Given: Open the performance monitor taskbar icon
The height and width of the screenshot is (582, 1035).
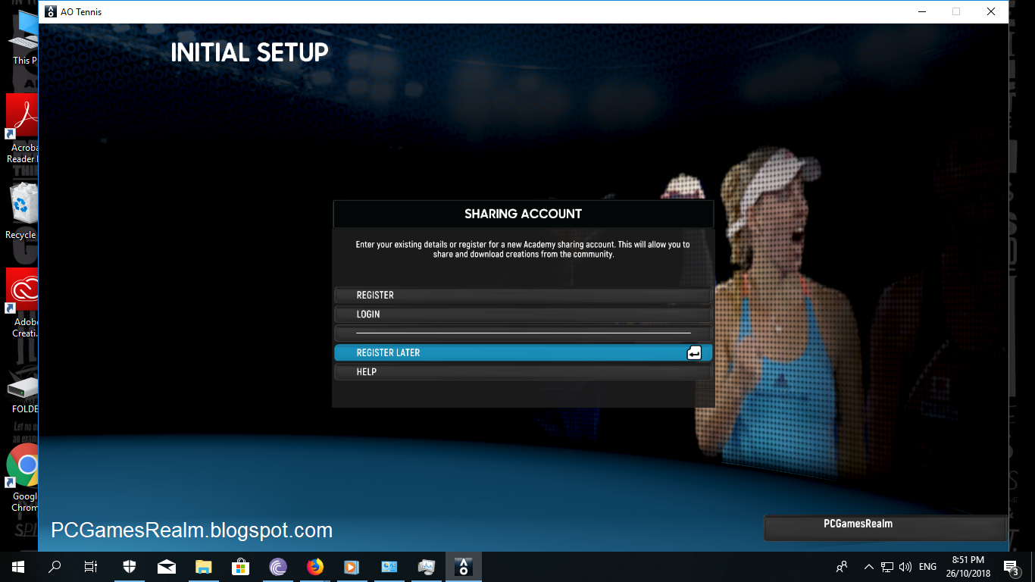Looking at the screenshot, I should 426,566.
